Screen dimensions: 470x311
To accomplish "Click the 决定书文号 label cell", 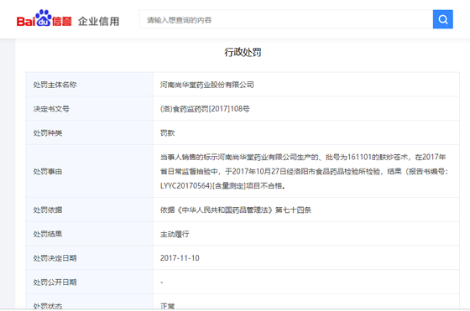I will pyautogui.click(x=90, y=109).
